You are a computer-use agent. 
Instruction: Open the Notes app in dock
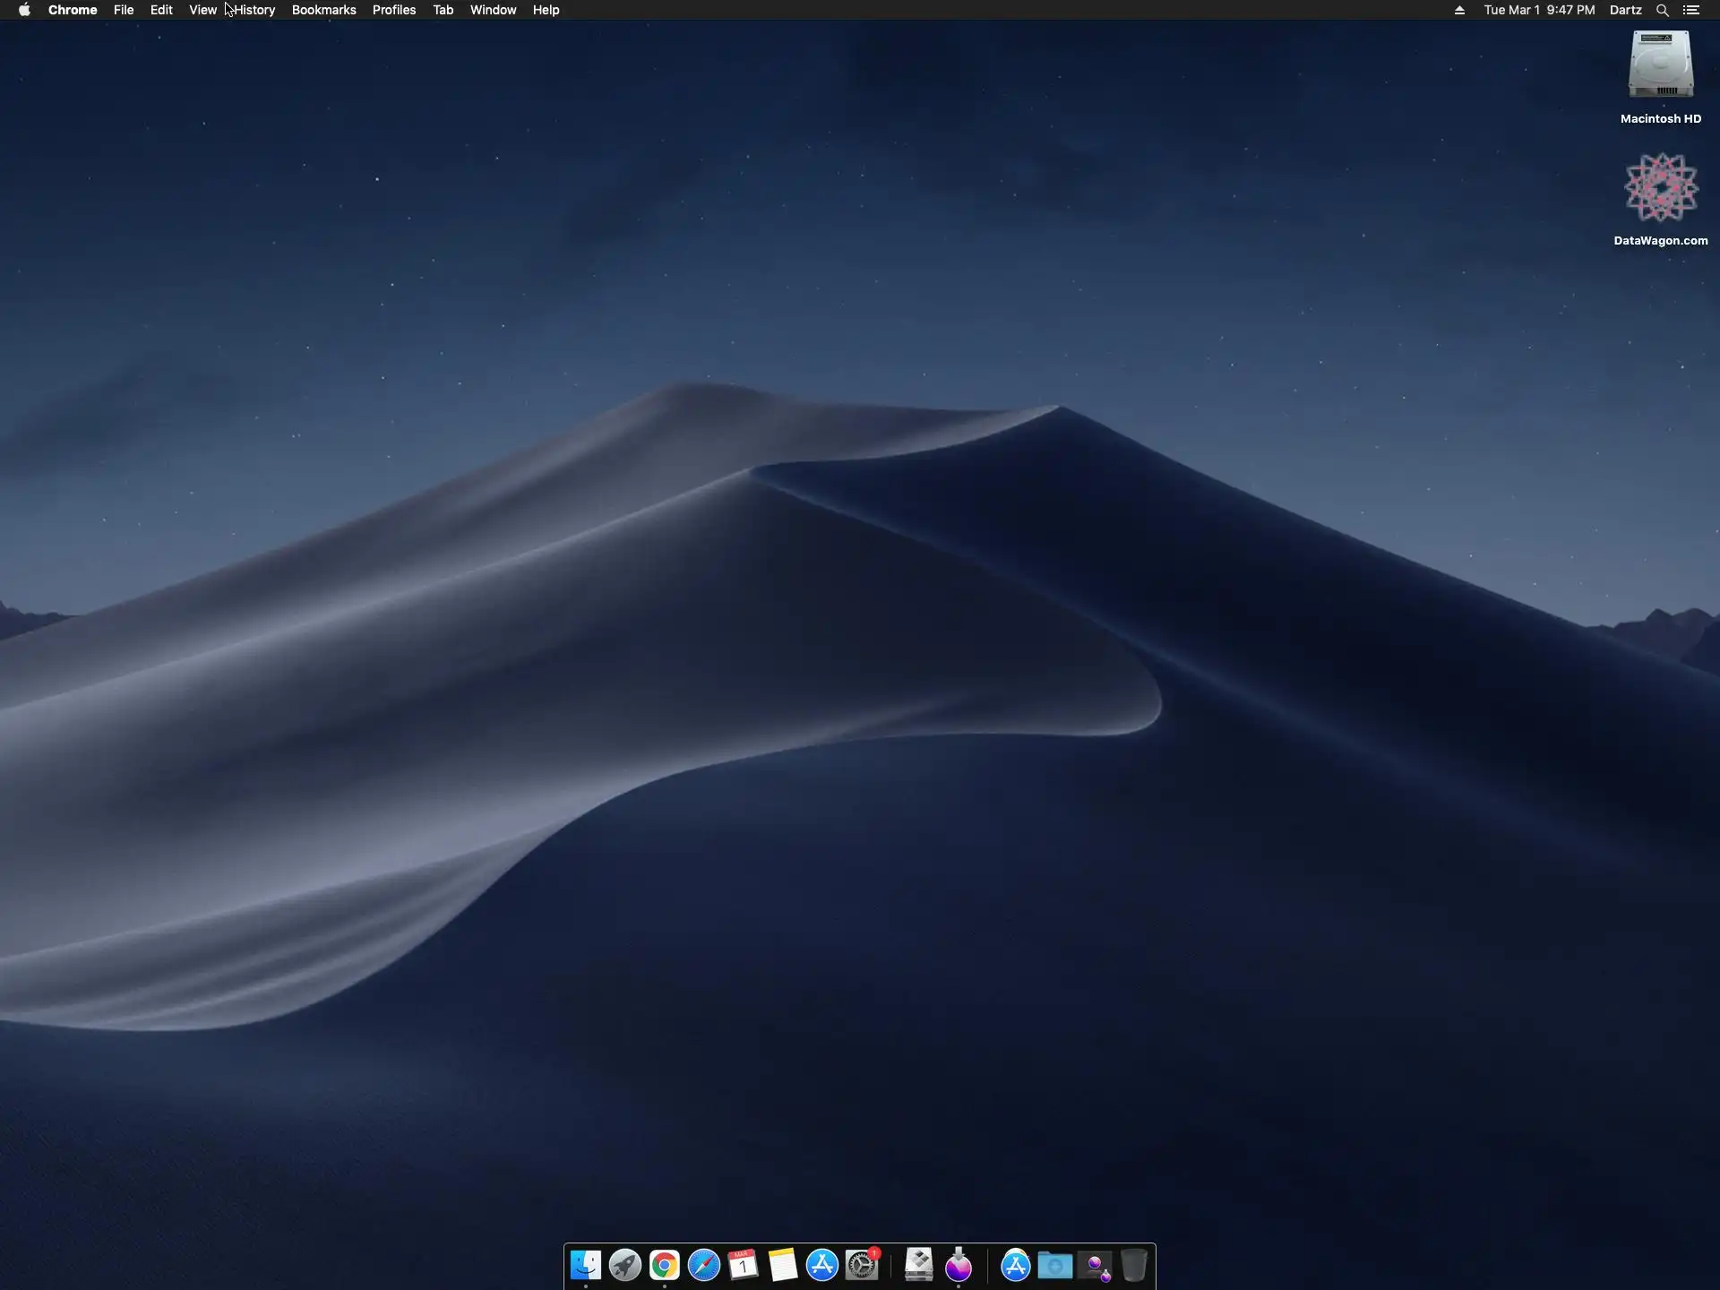(x=783, y=1265)
